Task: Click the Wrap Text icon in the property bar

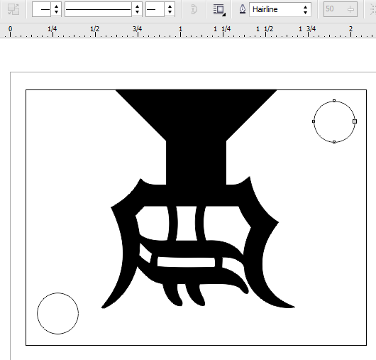Action: coord(219,10)
